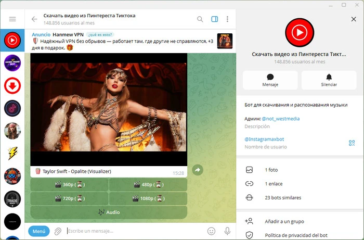Click the photo icon beside '1 foto'
Screen dimensions: 364x240
point(249,170)
